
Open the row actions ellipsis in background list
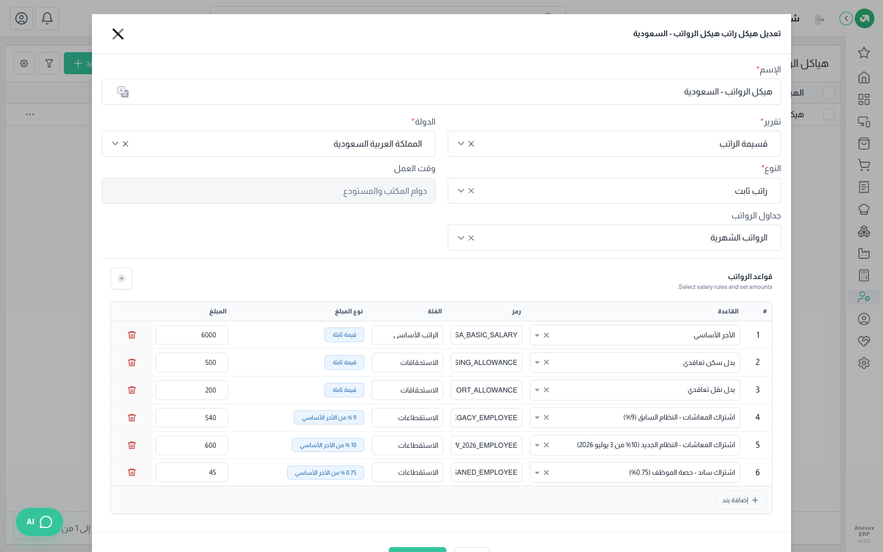click(x=30, y=114)
